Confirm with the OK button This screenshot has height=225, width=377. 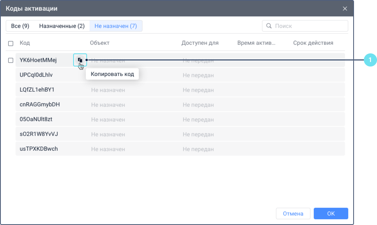pos(331,214)
